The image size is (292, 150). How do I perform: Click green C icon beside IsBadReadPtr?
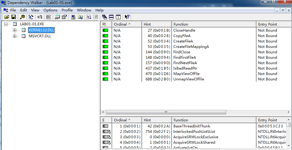(105, 68)
